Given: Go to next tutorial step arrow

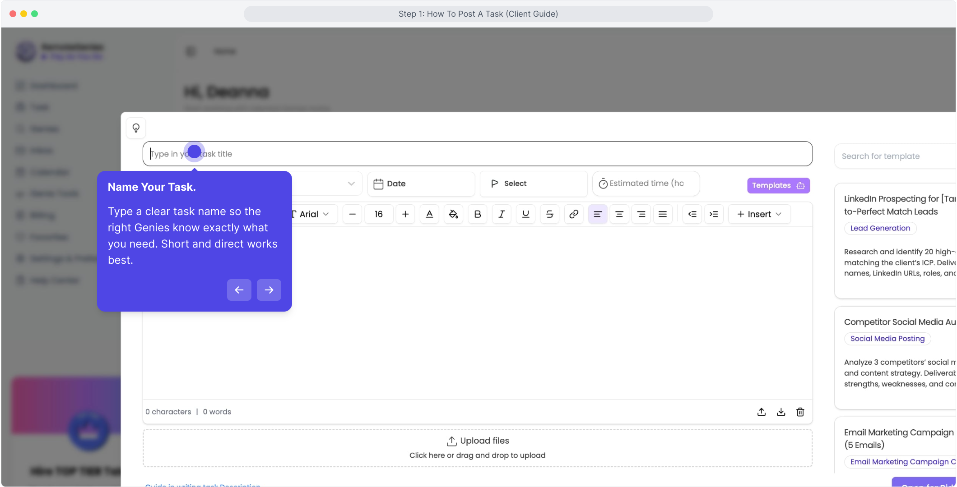Looking at the screenshot, I should pos(269,290).
